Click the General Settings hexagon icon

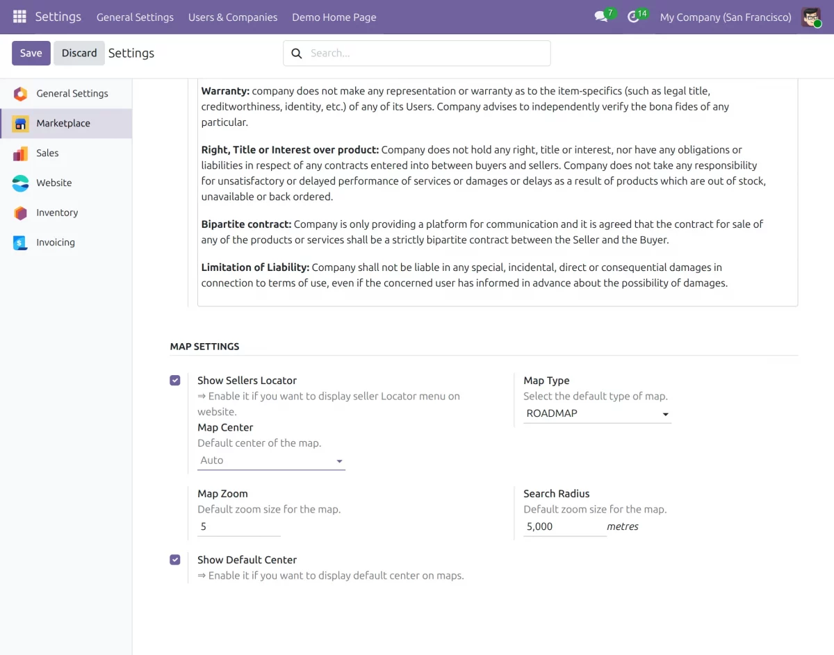21,94
